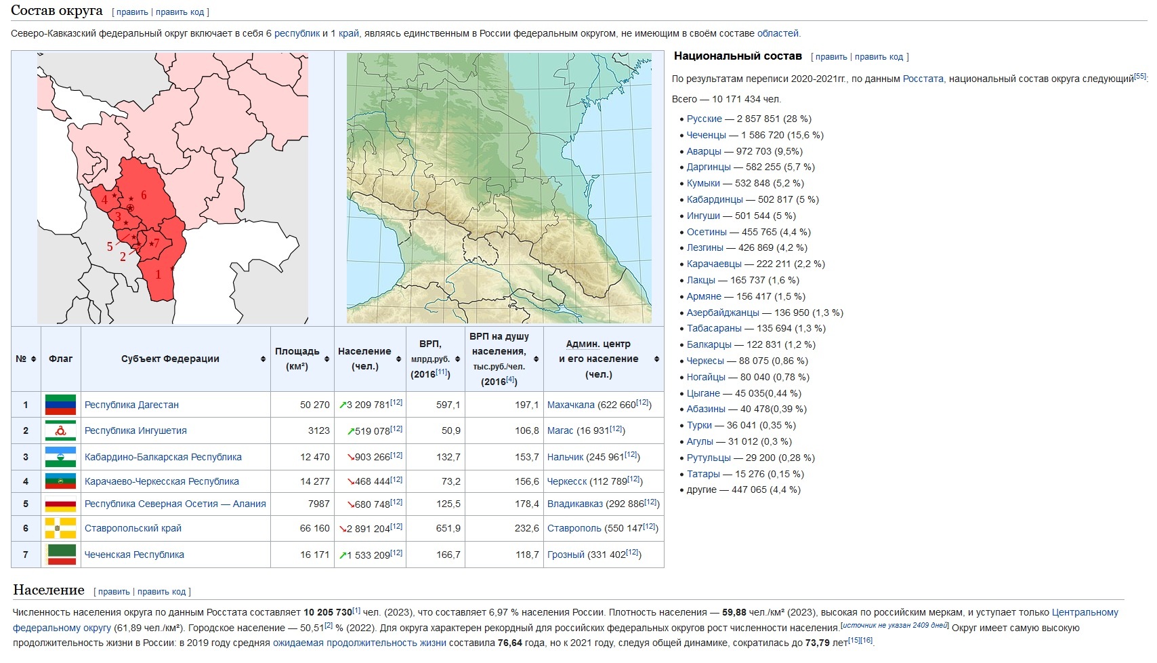Open the Русские ethnic group link
The height and width of the screenshot is (663, 1157).
pyautogui.click(x=704, y=119)
